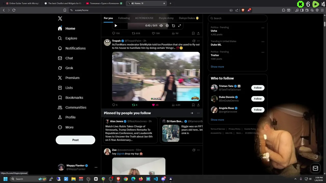
Task: Switch to the Purple Army tab
Action: tap(166, 18)
